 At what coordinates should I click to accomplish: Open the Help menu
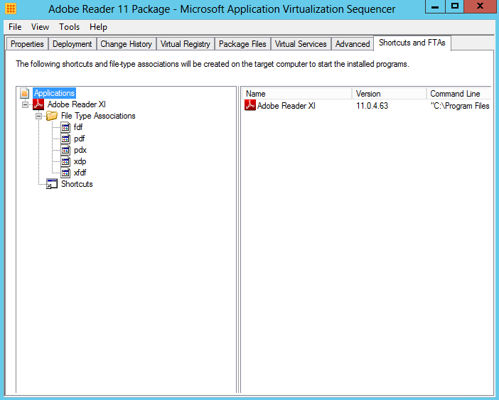pyautogui.click(x=98, y=27)
